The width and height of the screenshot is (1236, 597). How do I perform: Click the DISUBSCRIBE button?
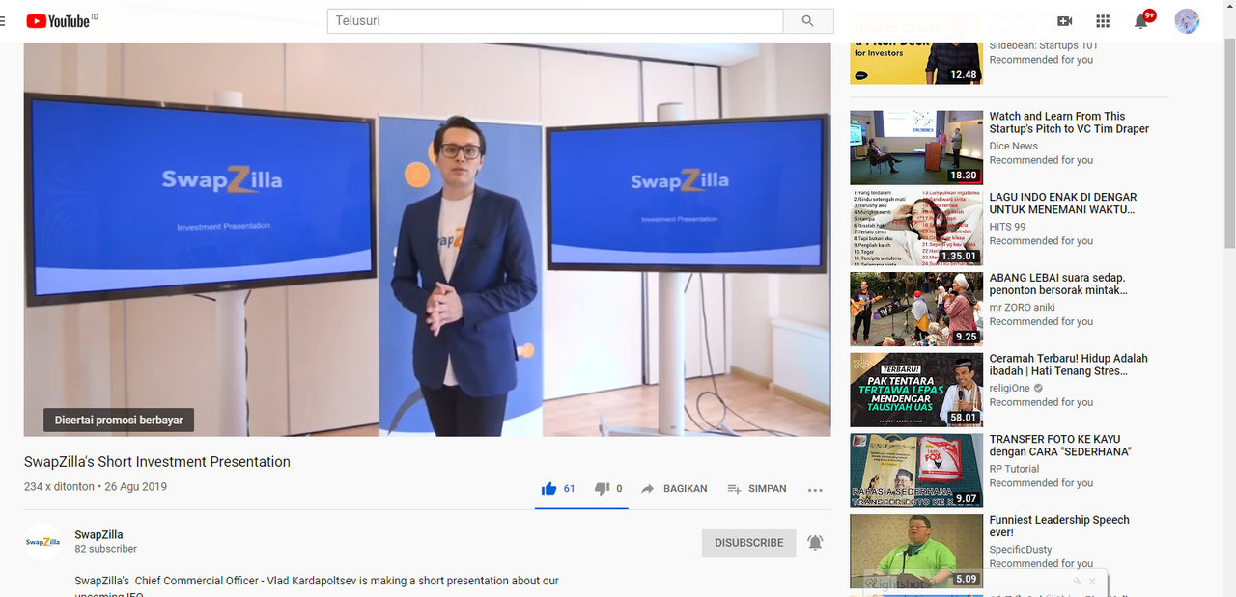tap(749, 543)
